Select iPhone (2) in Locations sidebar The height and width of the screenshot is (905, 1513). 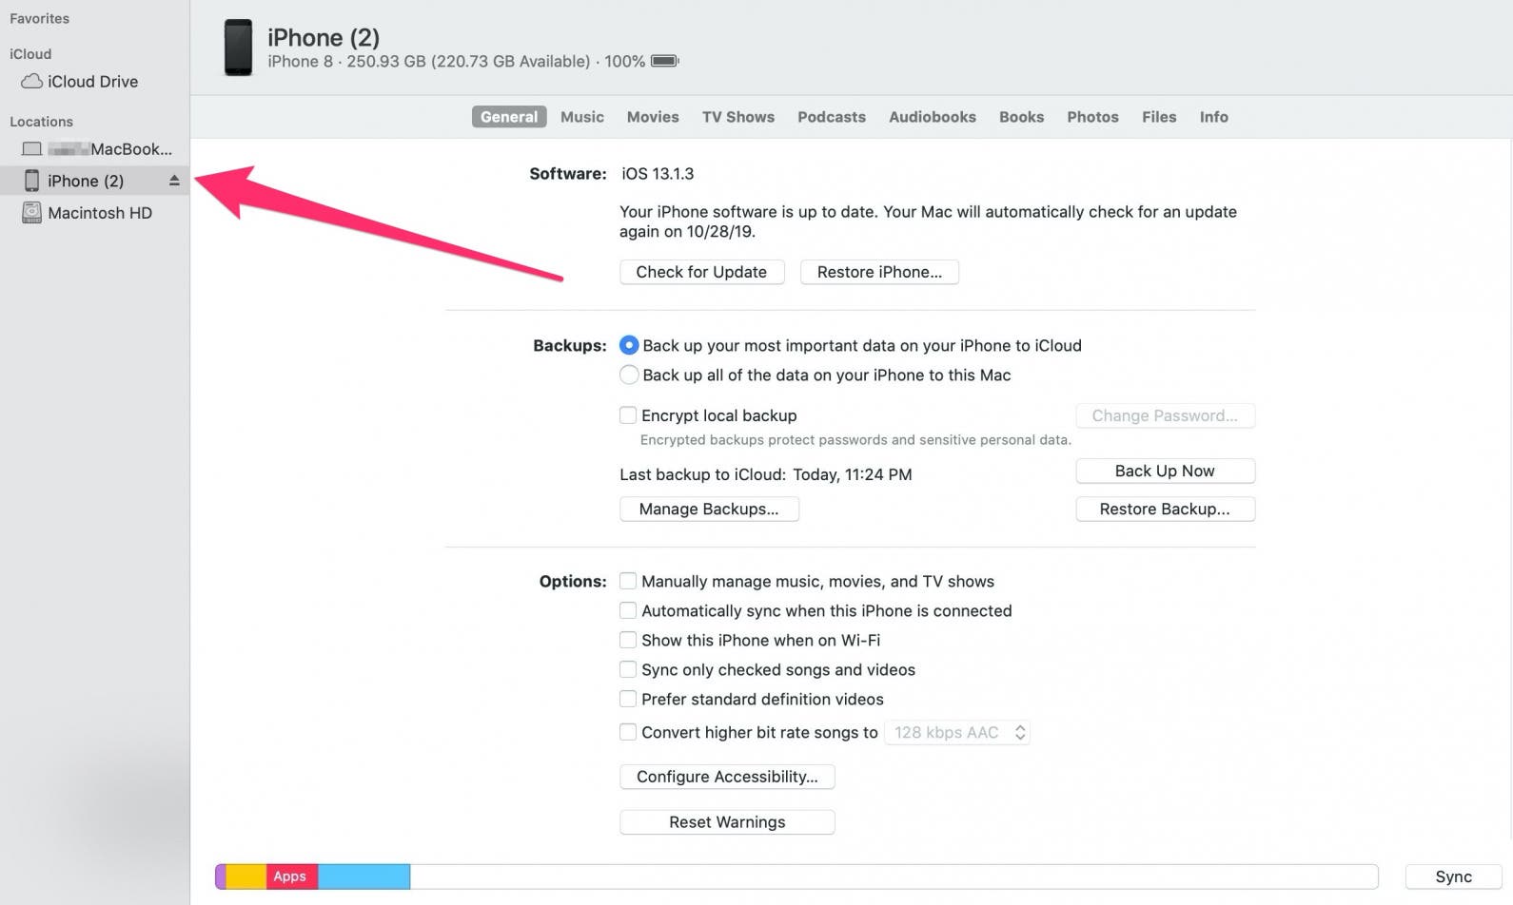click(x=94, y=181)
